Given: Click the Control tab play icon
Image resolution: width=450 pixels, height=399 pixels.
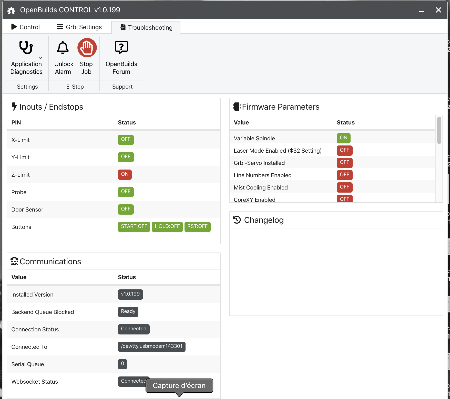Looking at the screenshot, I should point(14,27).
